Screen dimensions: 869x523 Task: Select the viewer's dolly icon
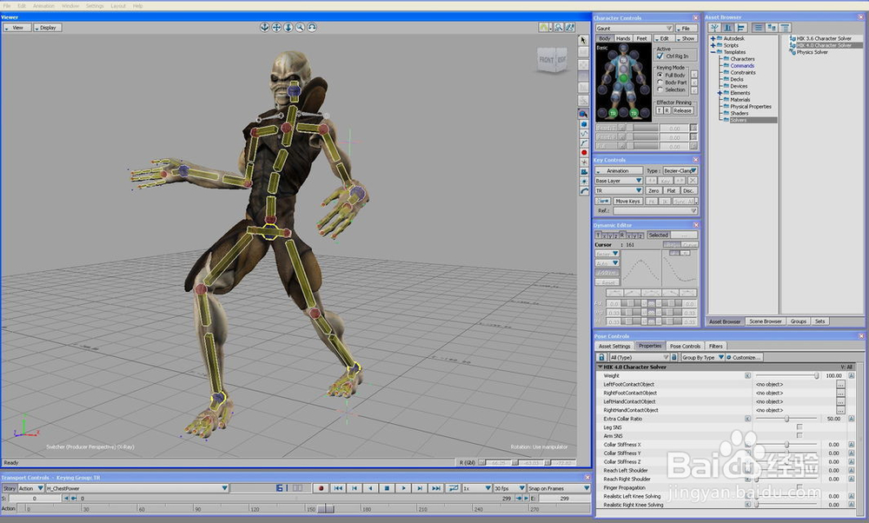click(289, 27)
